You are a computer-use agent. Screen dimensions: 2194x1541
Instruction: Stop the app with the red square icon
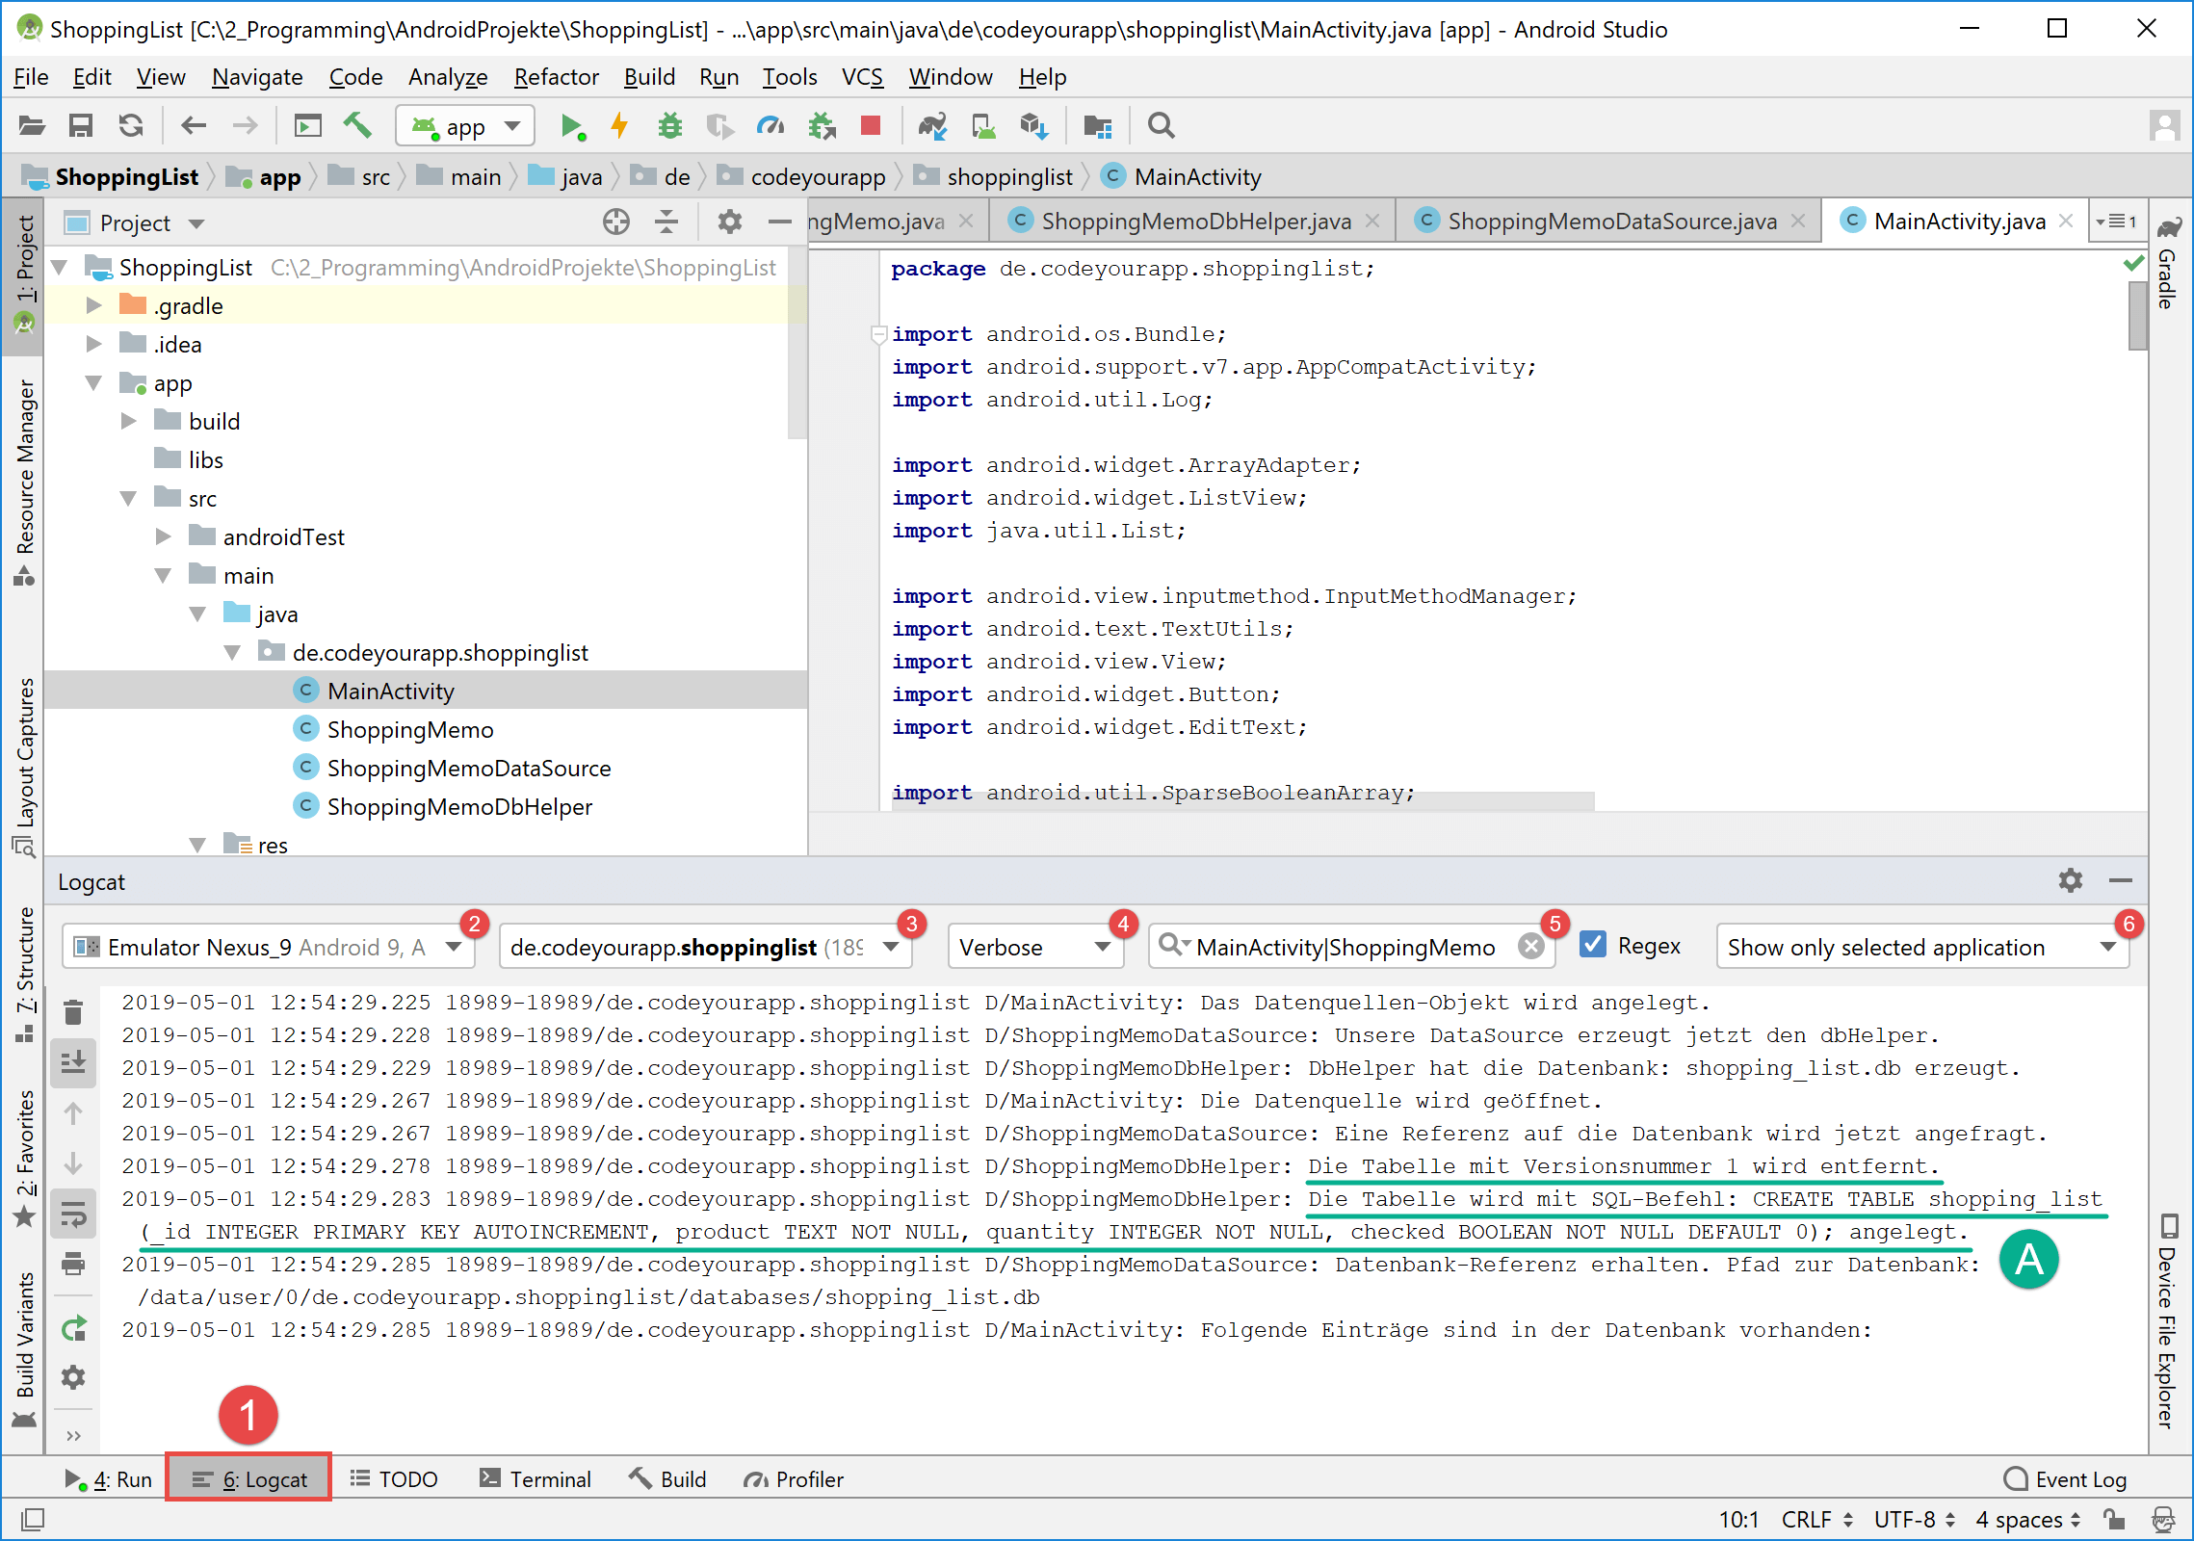pyautogui.click(x=871, y=126)
